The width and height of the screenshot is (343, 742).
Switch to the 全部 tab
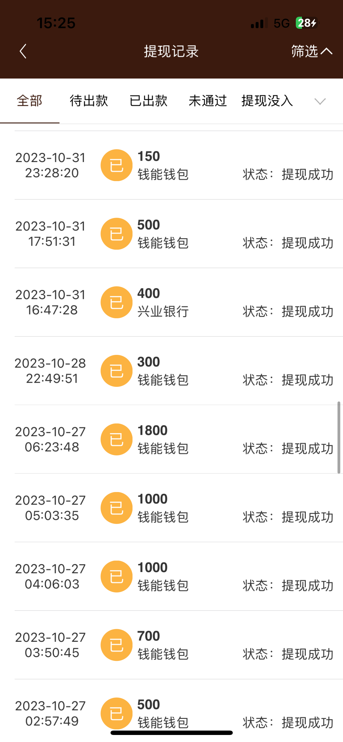[x=30, y=101]
